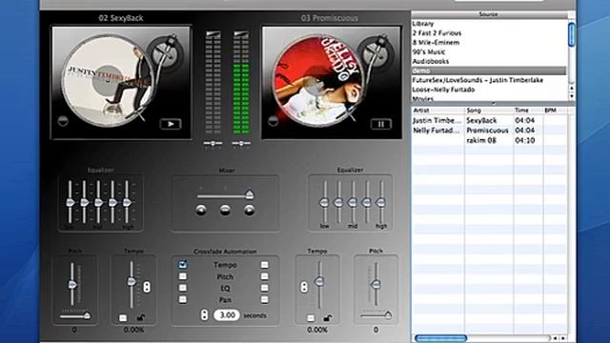Adjust the right channel pan slider under meters

coord(241,144)
